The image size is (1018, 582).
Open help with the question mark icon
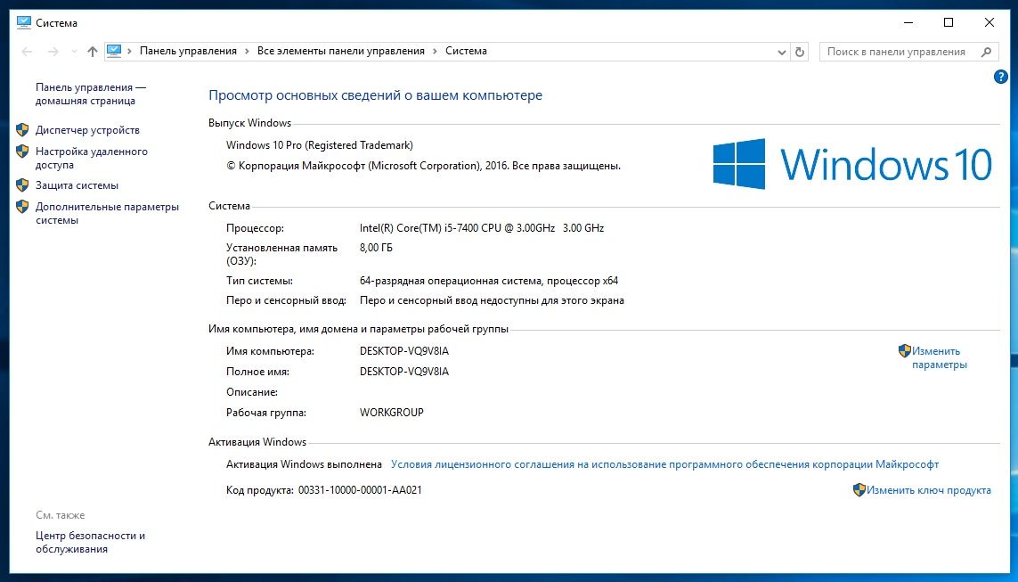click(x=1000, y=77)
